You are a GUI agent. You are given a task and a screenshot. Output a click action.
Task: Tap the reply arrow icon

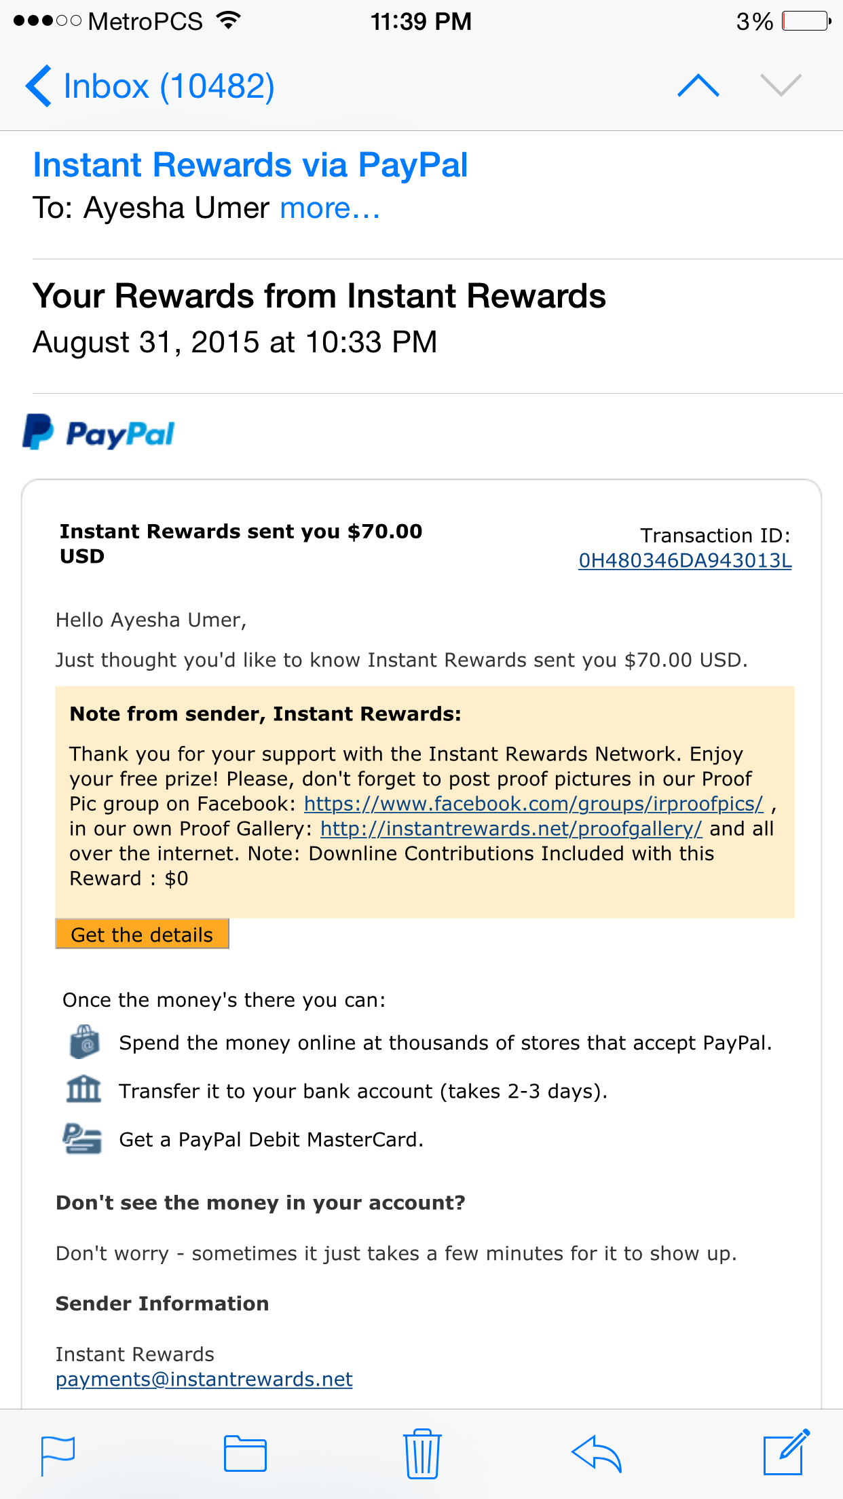[597, 1454]
